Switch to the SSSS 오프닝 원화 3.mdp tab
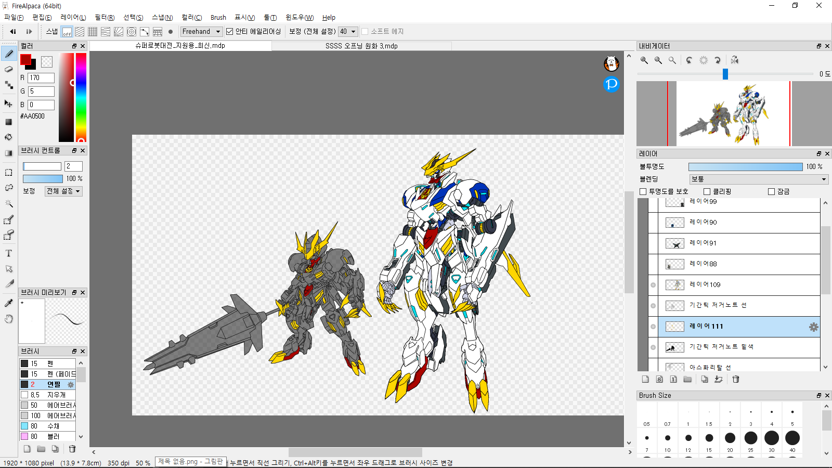Image resolution: width=832 pixels, height=468 pixels. (361, 46)
